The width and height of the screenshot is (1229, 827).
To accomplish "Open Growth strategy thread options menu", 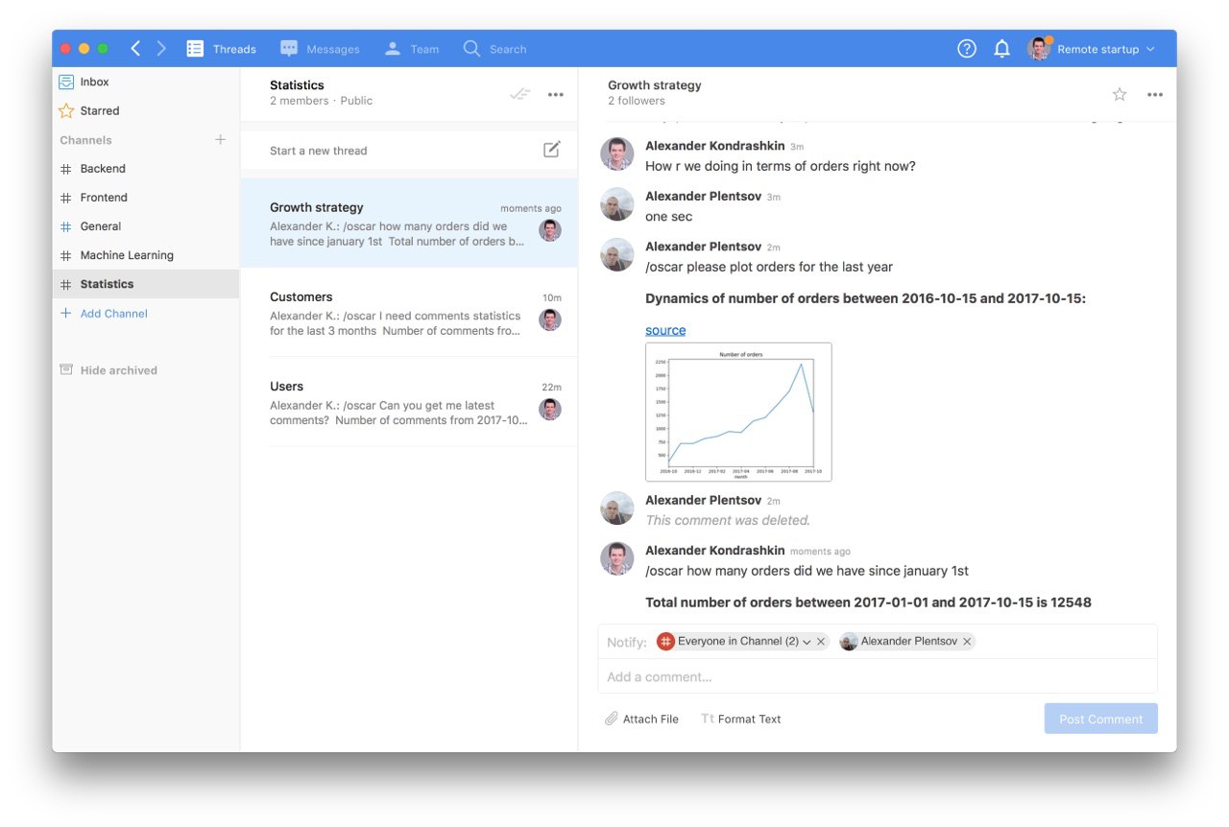I will click(x=1155, y=94).
